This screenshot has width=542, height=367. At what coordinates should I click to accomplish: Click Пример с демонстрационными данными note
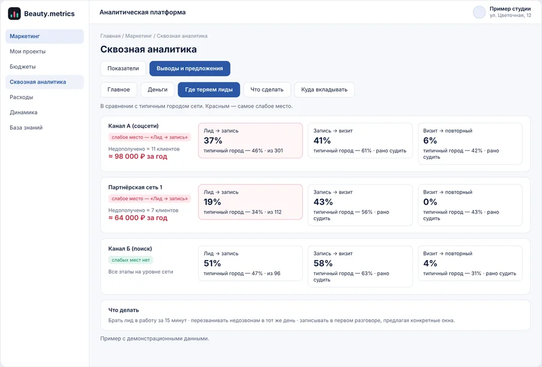(x=155, y=339)
